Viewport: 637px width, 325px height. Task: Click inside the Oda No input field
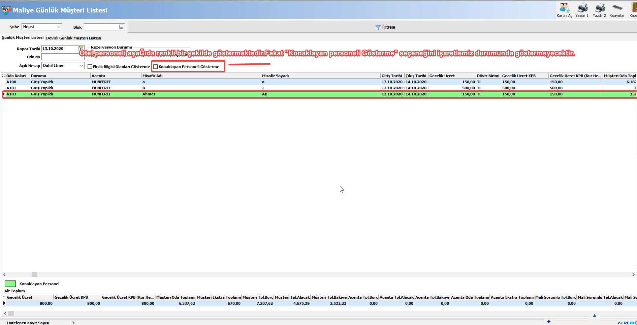click(x=63, y=57)
